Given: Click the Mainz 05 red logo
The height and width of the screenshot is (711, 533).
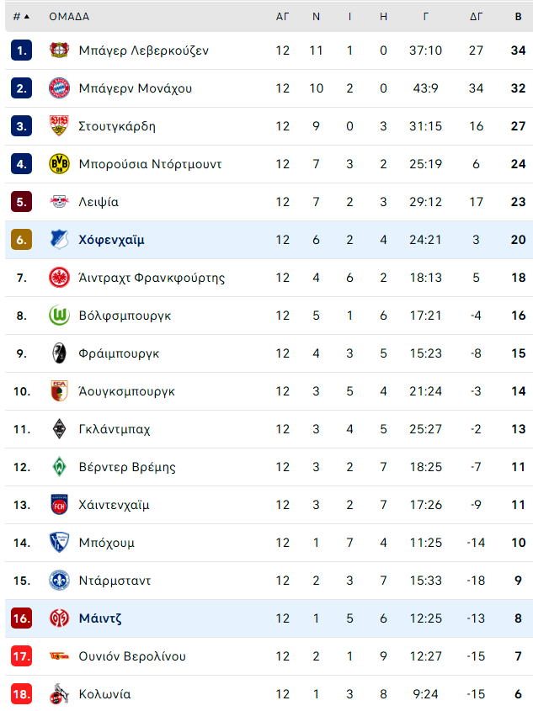Looking at the screenshot, I should [x=59, y=618].
